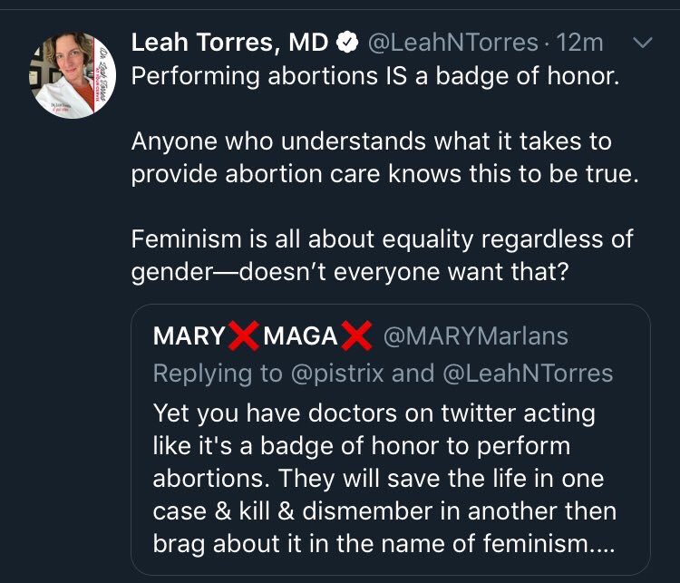Open the @LeahNTorres mention in the reply line
680x583 pixels.
click(x=527, y=373)
